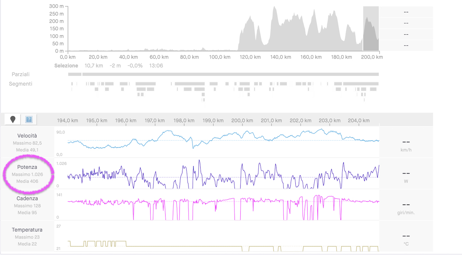Image resolution: width=462 pixels, height=255 pixels.
Task: Click the 194,0 km label on zoomed axis
Action: tap(68, 121)
